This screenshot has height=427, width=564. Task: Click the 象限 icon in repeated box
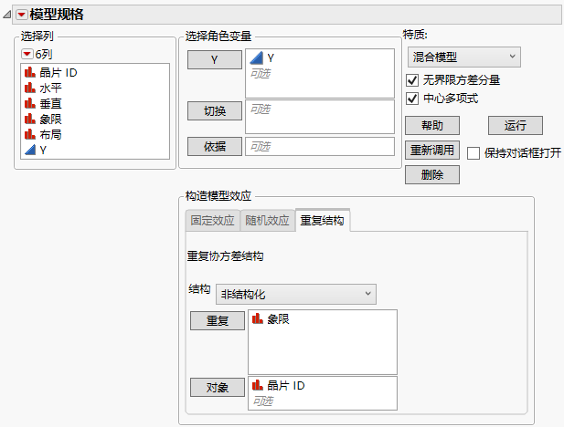(258, 319)
